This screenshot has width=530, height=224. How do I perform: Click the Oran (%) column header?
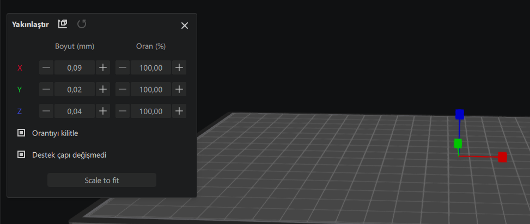click(x=151, y=47)
